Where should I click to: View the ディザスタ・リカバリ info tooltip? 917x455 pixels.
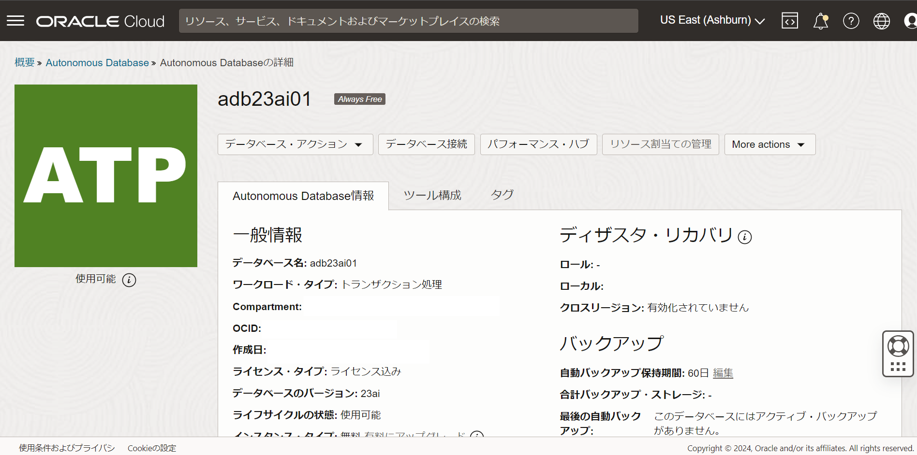point(744,237)
